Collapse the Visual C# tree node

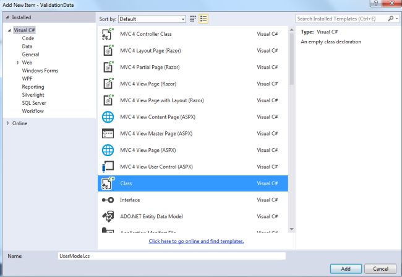tap(9, 30)
